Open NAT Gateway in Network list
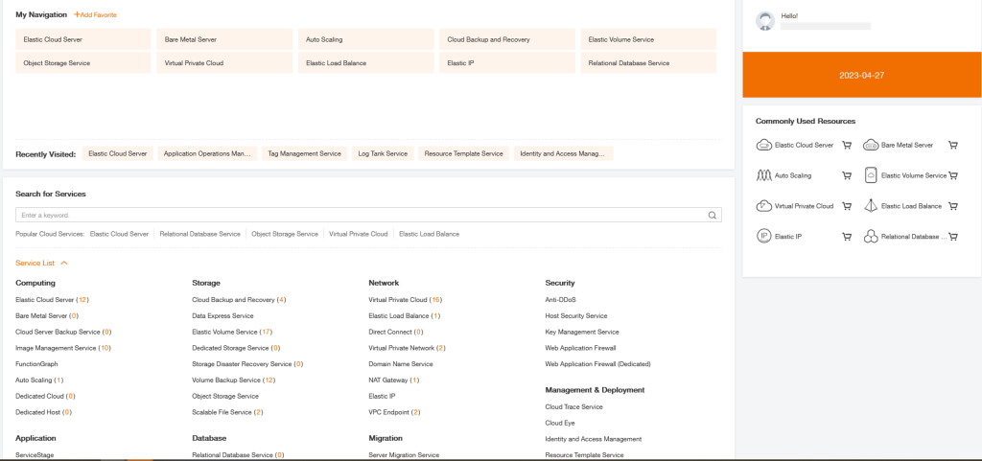Screen dimensions: 982x461 tap(394, 380)
